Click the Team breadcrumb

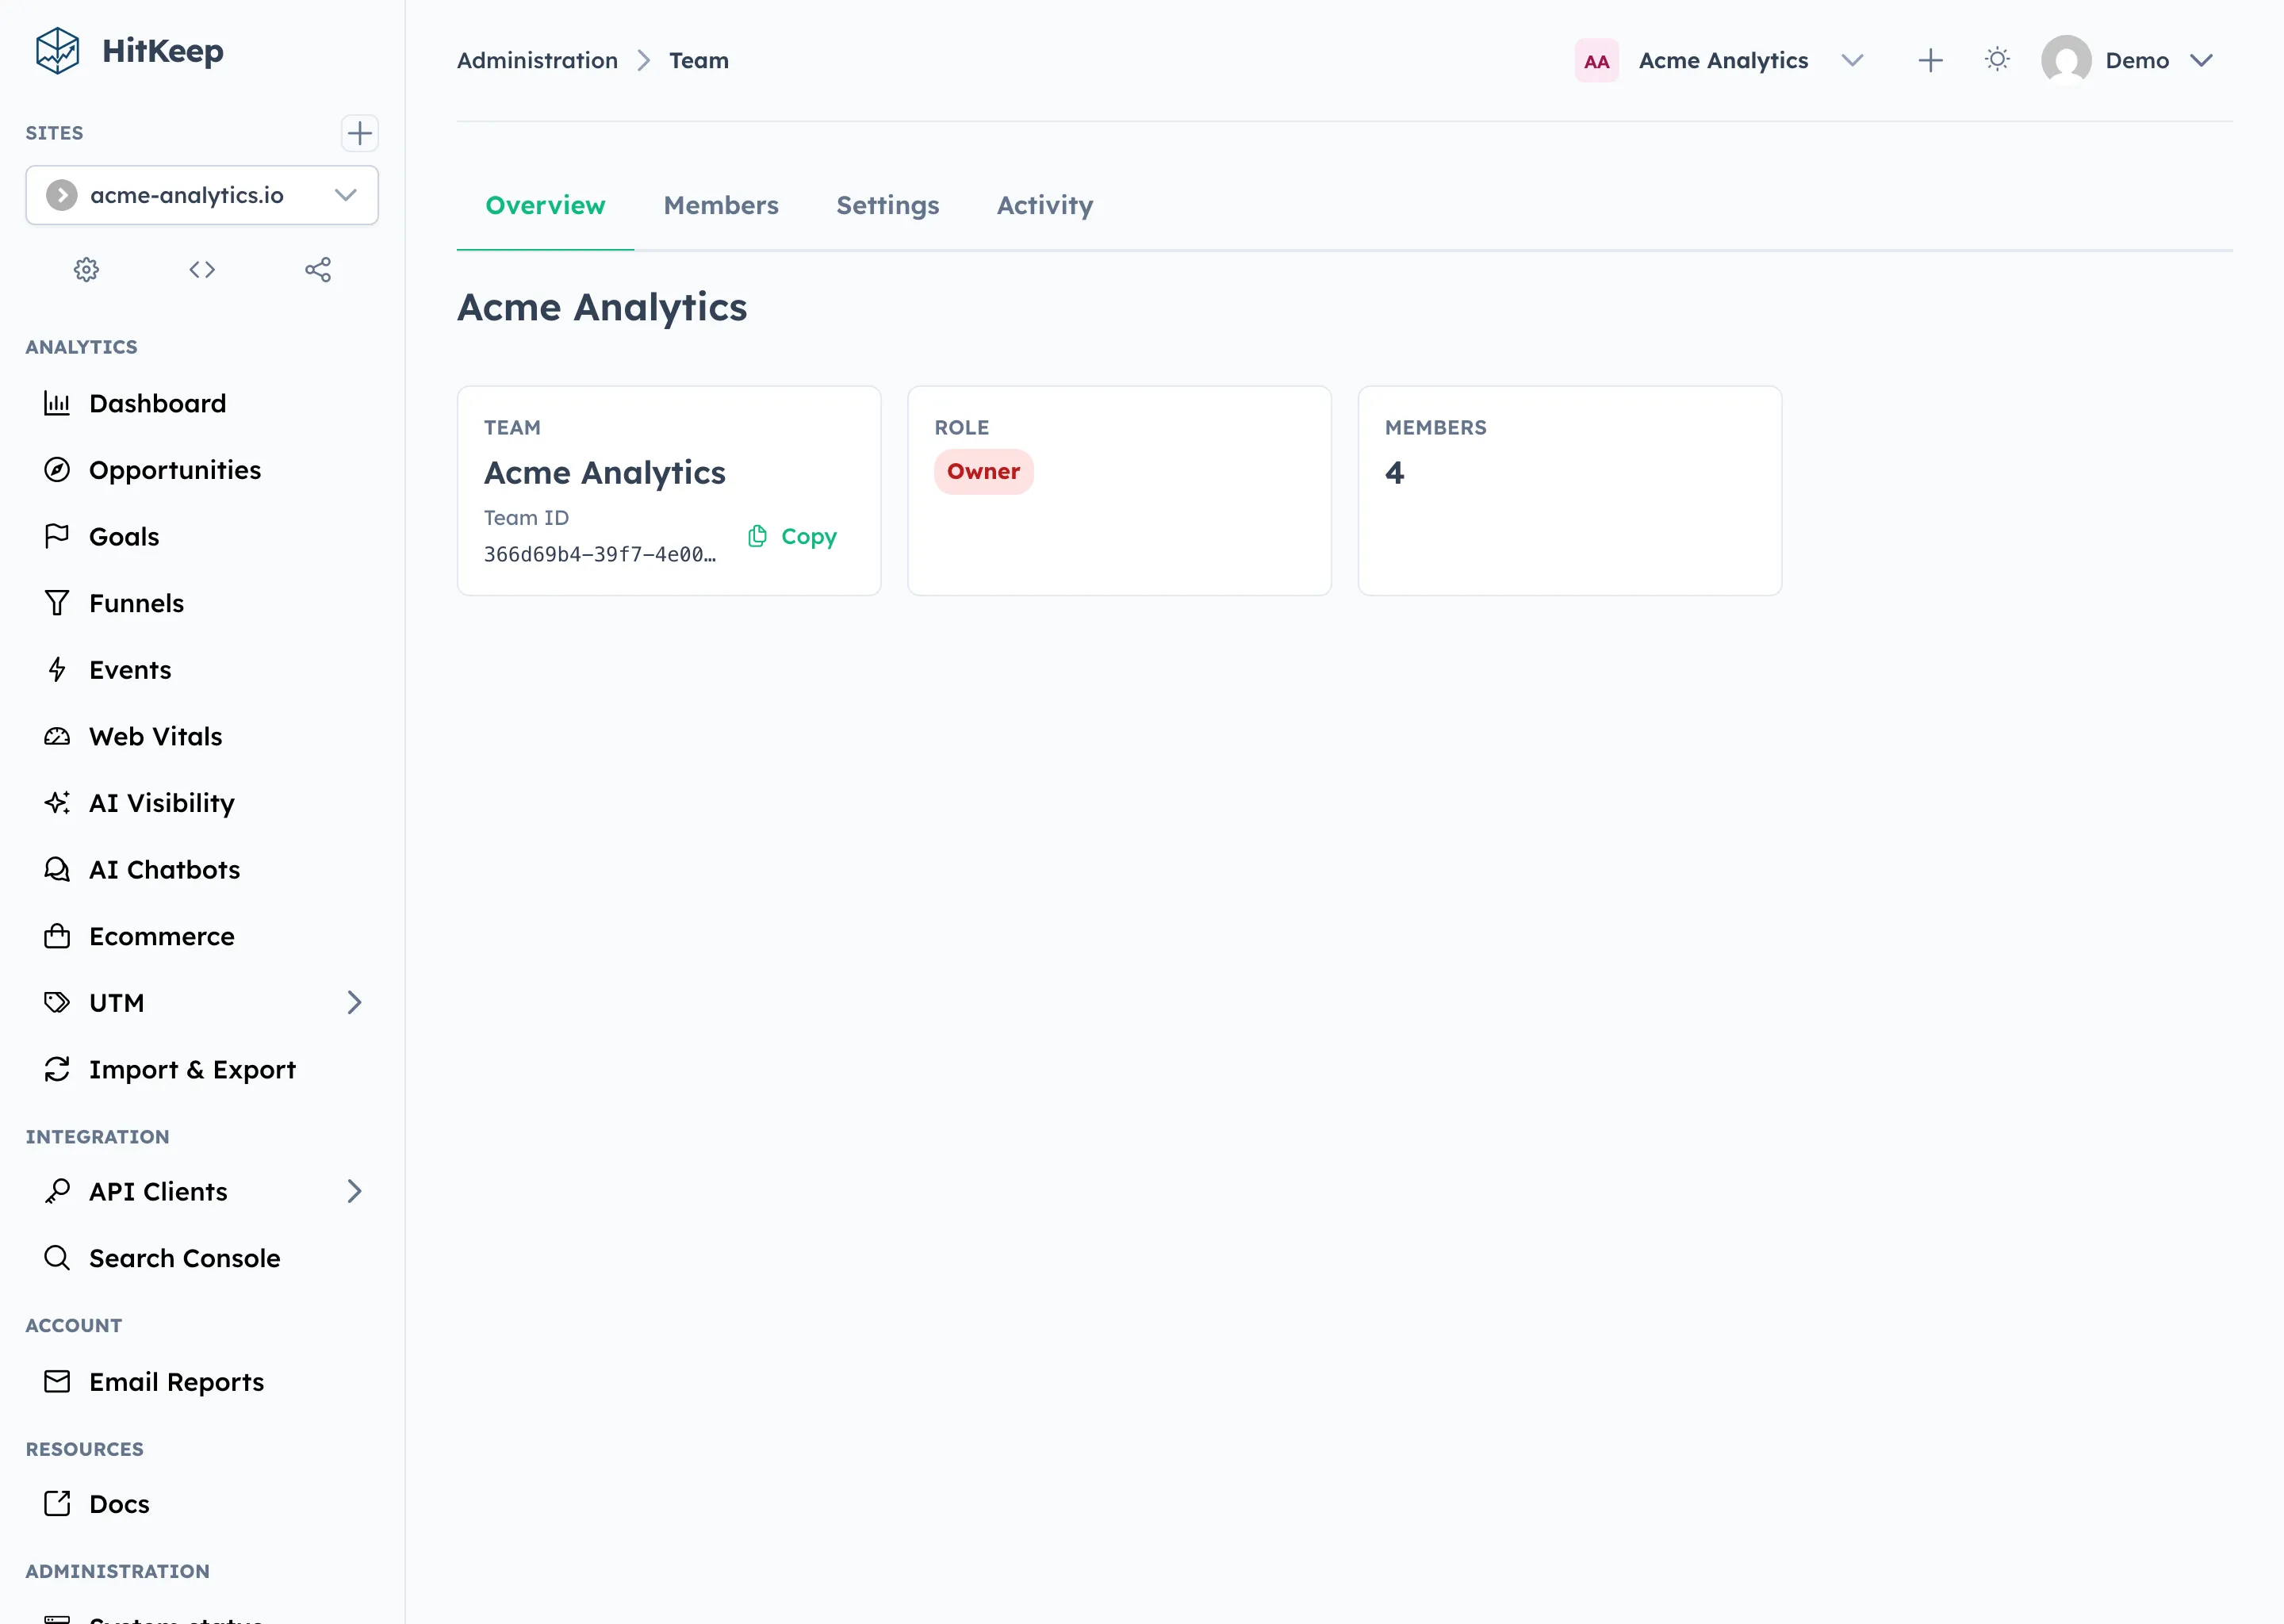pyautogui.click(x=699, y=61)
